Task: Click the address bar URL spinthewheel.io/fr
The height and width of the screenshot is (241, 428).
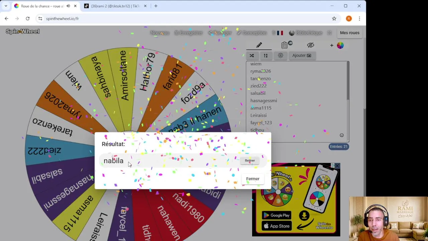Action: pyautogui.click(x=63, y=19)
